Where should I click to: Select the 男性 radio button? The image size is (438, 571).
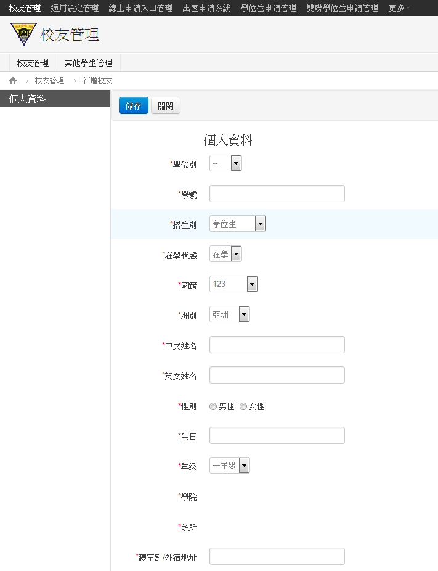(x=213, y=406)
